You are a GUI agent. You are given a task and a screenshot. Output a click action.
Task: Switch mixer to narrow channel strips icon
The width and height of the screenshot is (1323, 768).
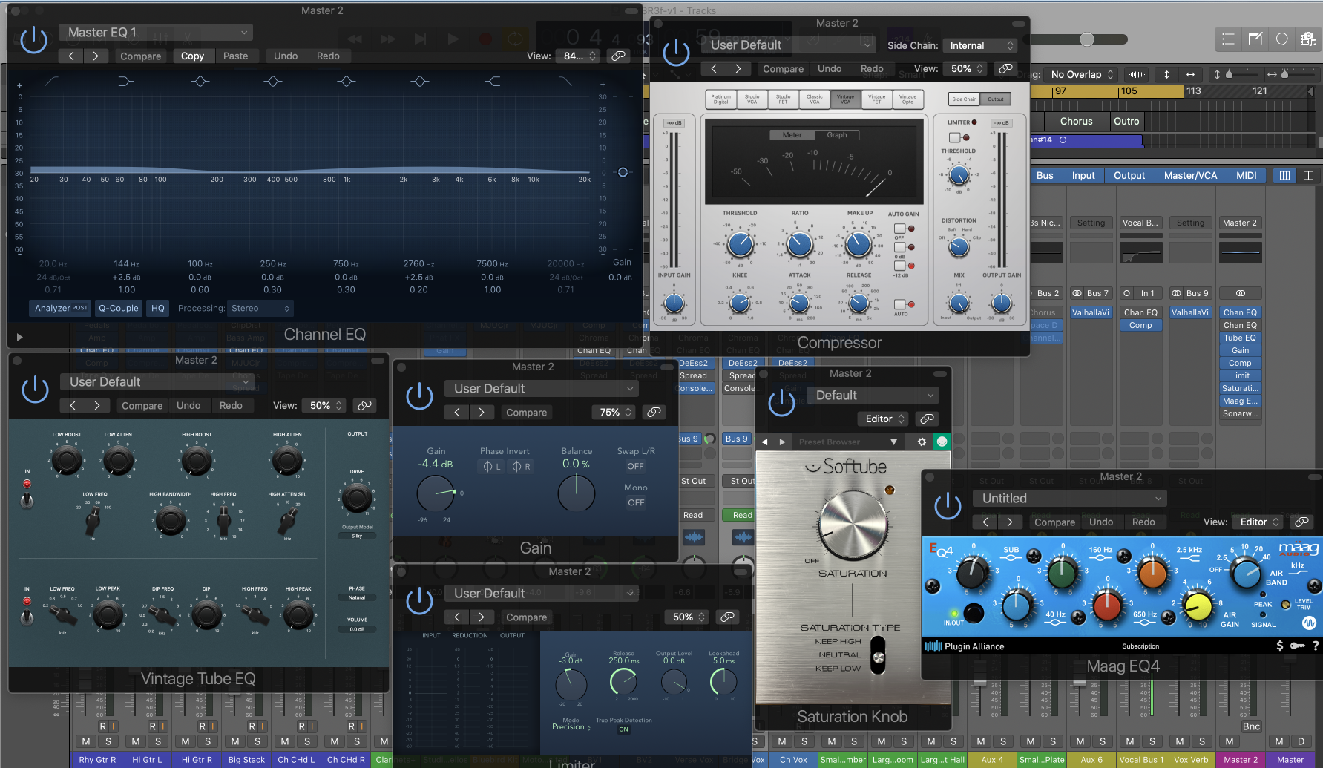point(1284,175)
